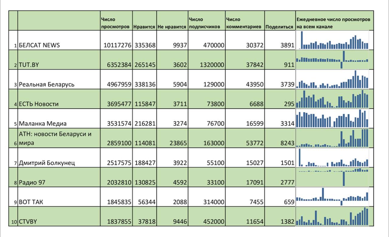
Task: Select the likes value 216281
Action: (x=145, y=124)
